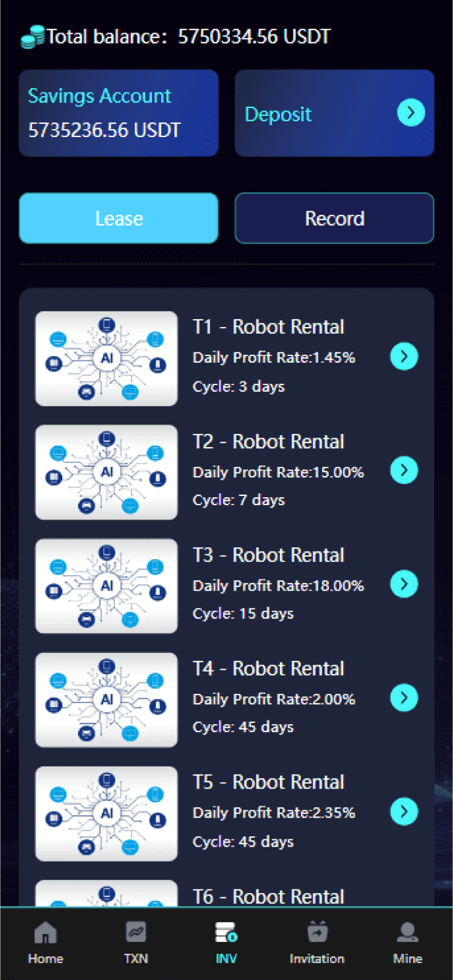Open T1 Robot Rental arrow chevron
This screenshot has width=453, height=980.
pos(404,356)
